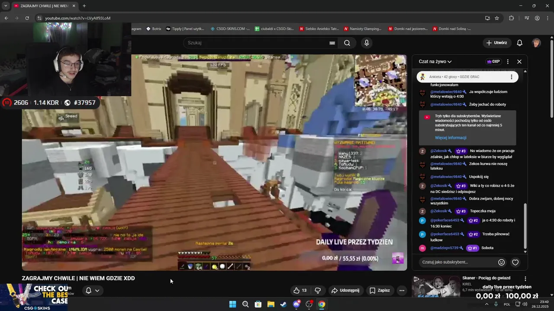Open the Domki nad Soliną bookmark
Screen dimensions: 554x311
tap(452, 29)
